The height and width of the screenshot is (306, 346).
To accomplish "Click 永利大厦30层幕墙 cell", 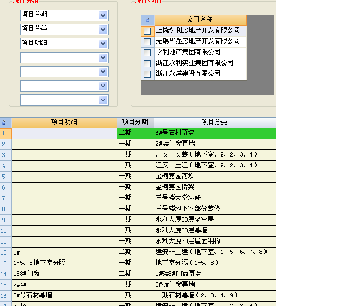I will 215,231.
